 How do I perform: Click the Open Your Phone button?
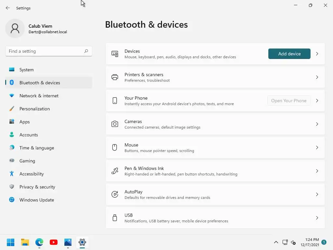click(289, 101)
